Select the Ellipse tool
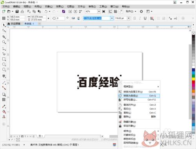 (x=4, y=64)
